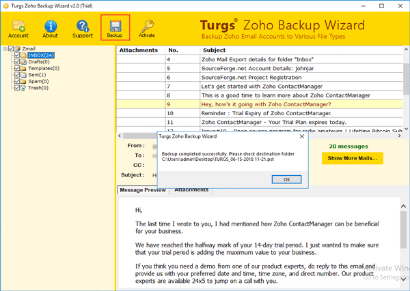
Task: Select the Sent(1) folder label
Action: (37, 75)
